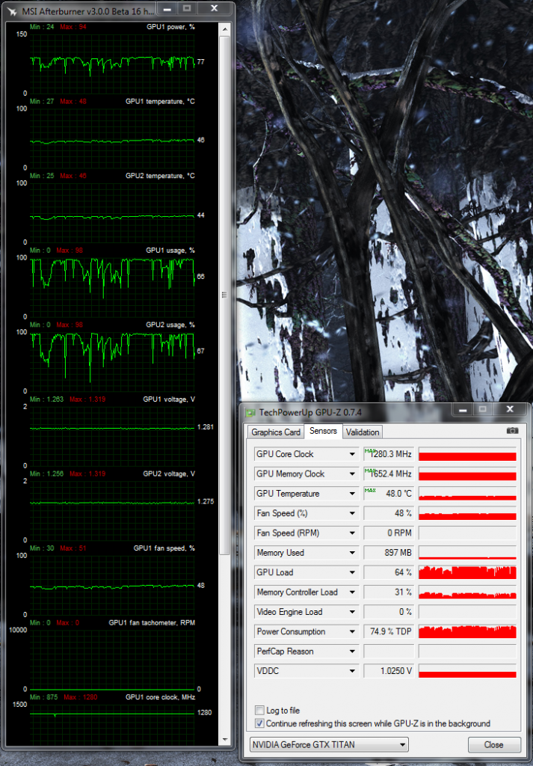533x766 pixels.
Task: Click the GPU Load red history graph
Action: pos(467,572)
